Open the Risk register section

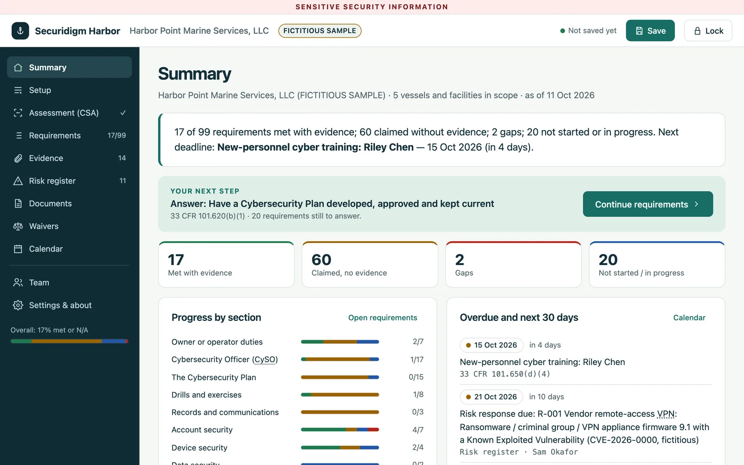69,181
